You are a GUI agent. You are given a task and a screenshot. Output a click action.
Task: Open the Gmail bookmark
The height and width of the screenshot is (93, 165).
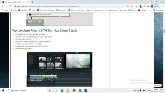coord(13,10)
